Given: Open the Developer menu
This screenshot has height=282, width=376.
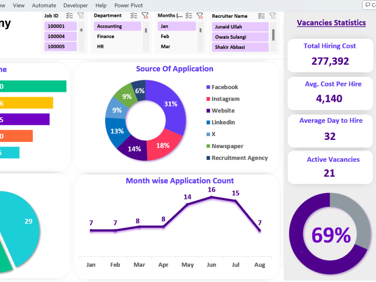Looking at the screenshot, I should point(75,5).
